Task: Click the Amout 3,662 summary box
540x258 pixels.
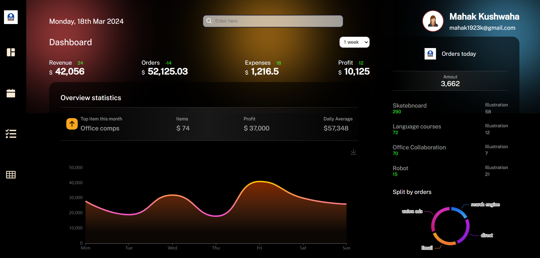Action: pyautogui.click(x=450, y=81)
